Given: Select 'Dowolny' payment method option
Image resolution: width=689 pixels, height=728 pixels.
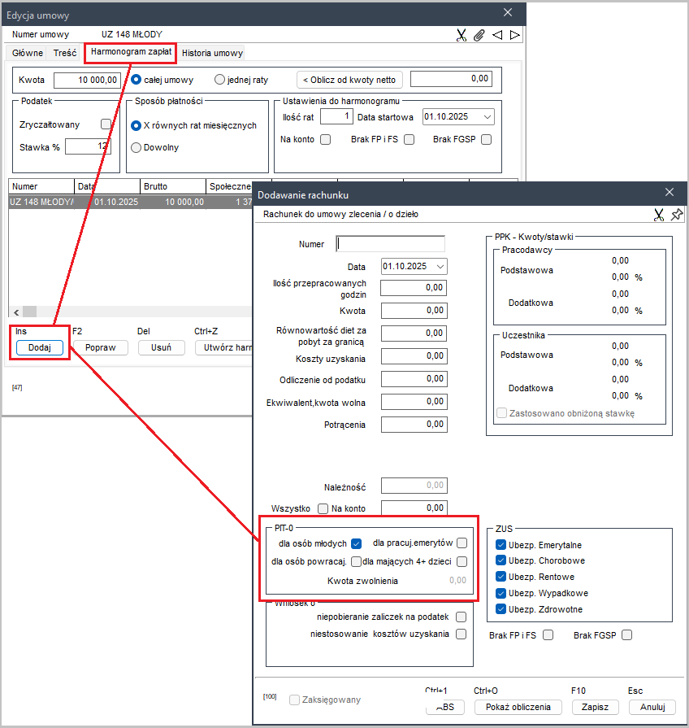Looking at the screenshot, I should [136, 147].
